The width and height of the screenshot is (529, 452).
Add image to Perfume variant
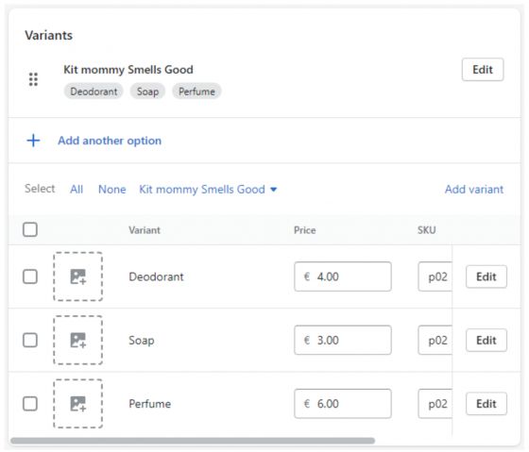[x=77, y=404]
